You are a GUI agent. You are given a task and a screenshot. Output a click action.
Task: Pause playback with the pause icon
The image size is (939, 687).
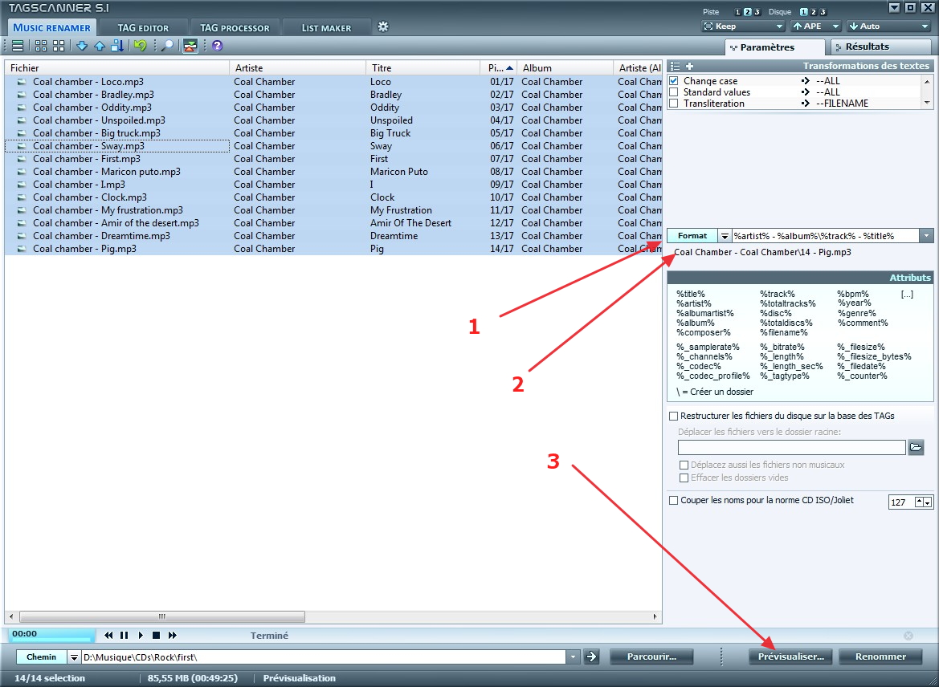click(124, 635)
